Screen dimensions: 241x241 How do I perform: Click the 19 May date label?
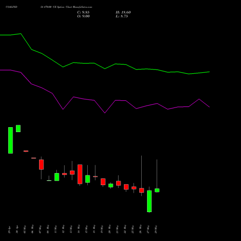click(102, 229)
